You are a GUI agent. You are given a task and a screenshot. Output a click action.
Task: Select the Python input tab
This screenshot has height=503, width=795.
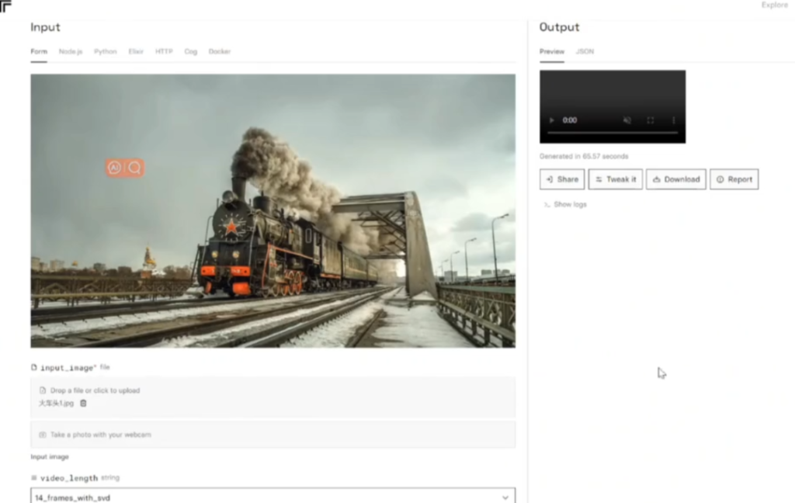(105, 51)
